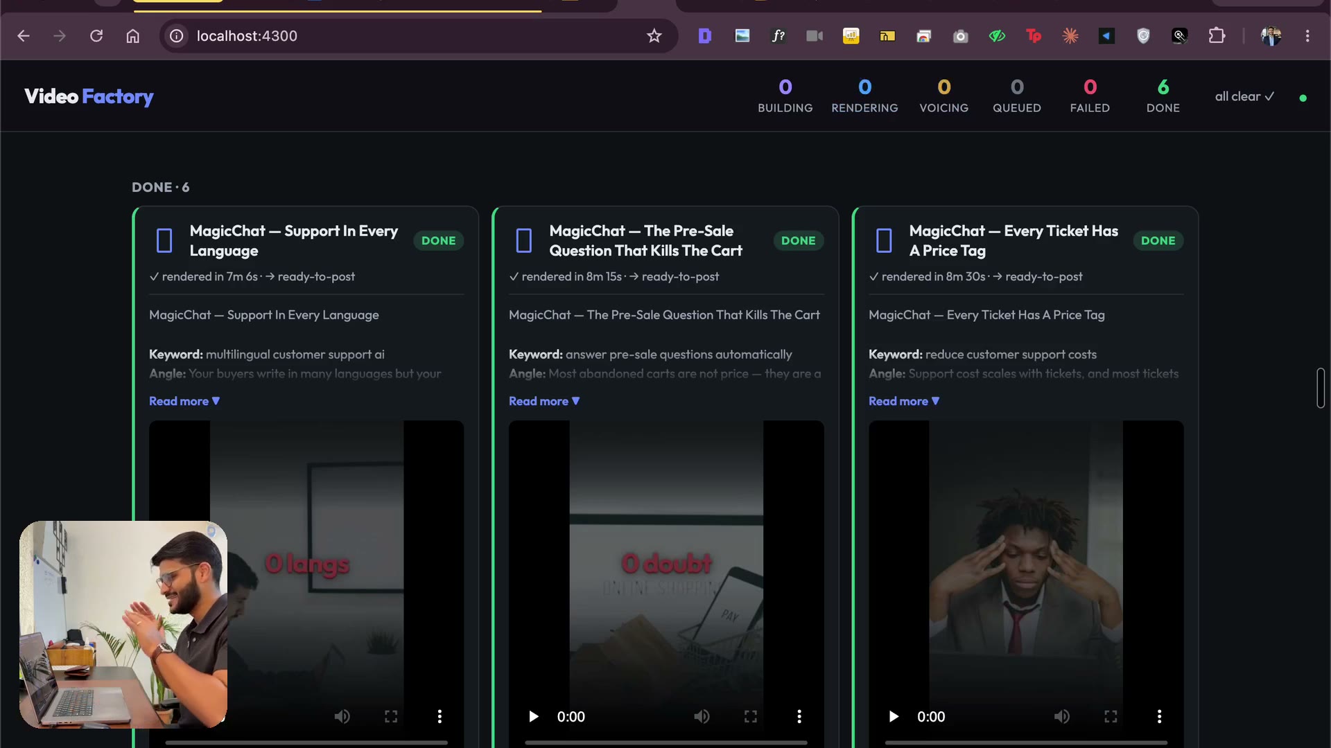Open the Extensions puzzle-piece menu
Screen dimensions: 1331x748
pos(1217,36)
